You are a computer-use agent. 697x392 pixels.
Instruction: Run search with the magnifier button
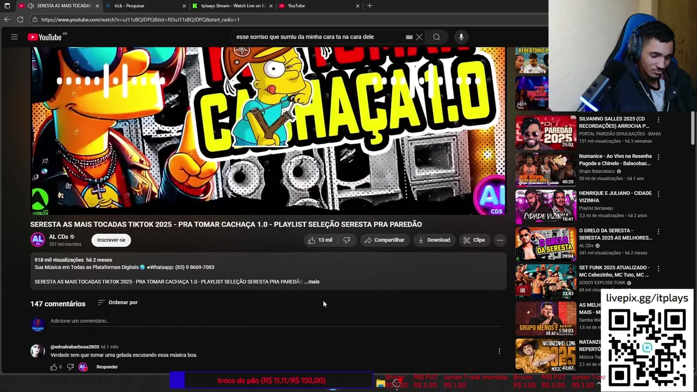click(437, 37)
